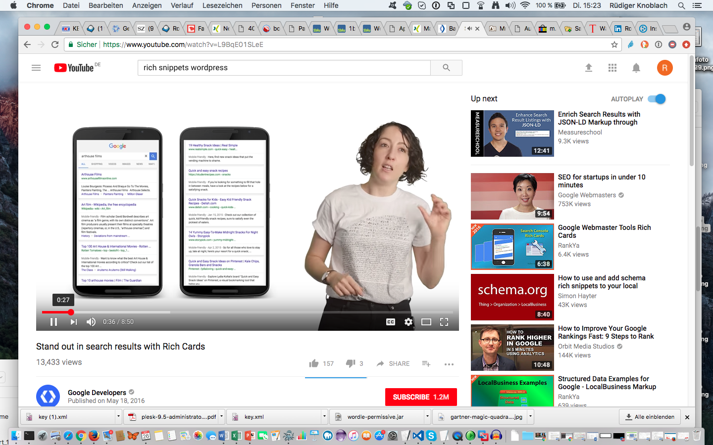
Task: Click the Chrome profile icon at the top right
Action: tap(686, 27)
